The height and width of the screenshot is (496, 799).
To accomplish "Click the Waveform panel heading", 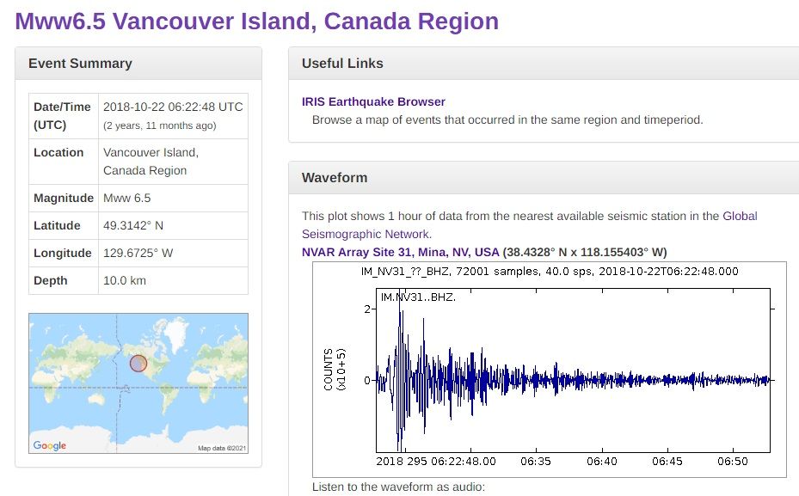I will 335,178.
